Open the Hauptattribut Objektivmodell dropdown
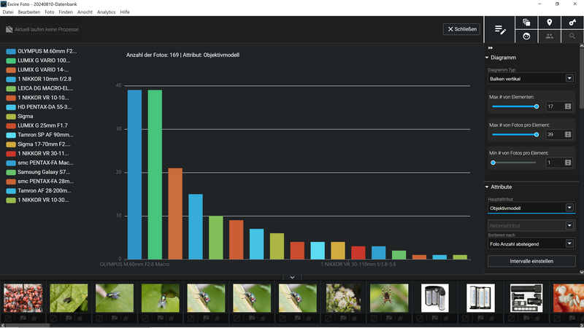584x328 pixels. (x=531, y=208)
